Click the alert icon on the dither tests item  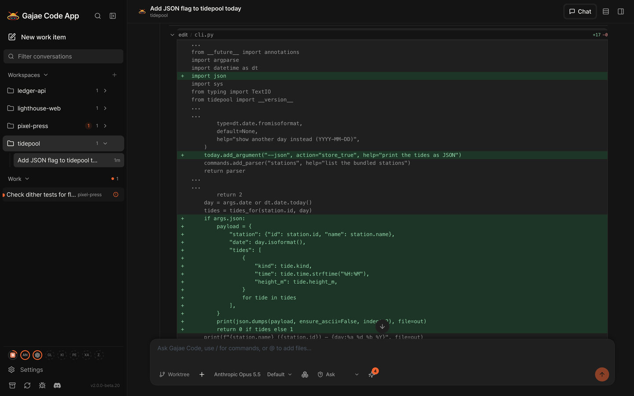pos(116,194)
